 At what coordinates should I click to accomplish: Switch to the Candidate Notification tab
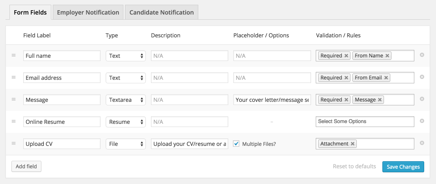[x=162, y=12]
